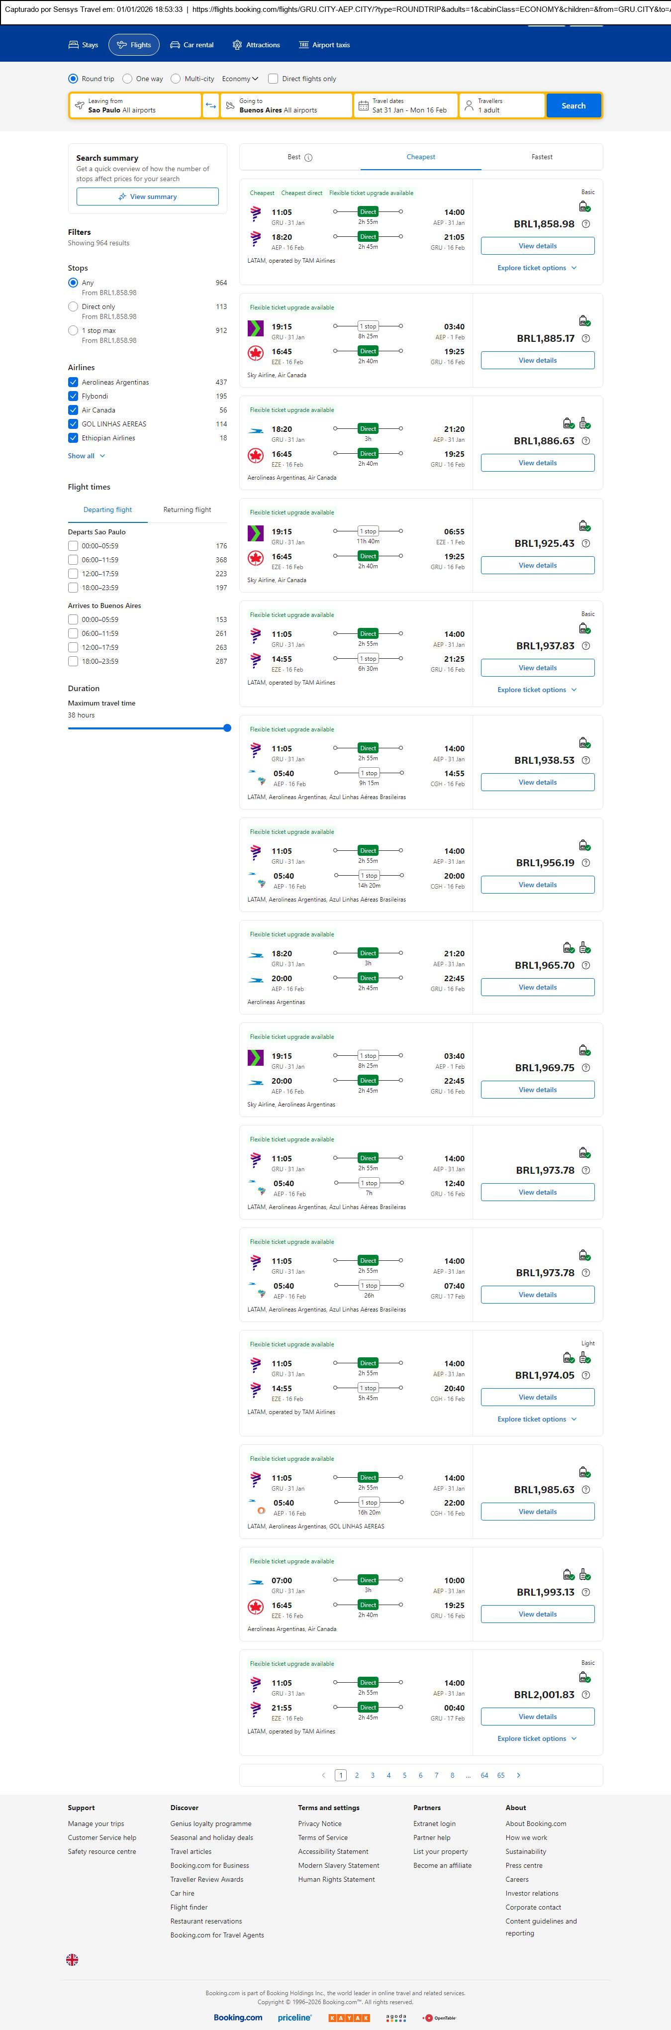This screenshot has width=671, height=2030.
Task: Open the Economy cabin class dropdown
Action: point(239,79)
